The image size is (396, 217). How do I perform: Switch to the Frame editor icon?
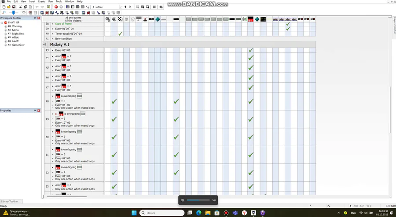pos(73,7)
